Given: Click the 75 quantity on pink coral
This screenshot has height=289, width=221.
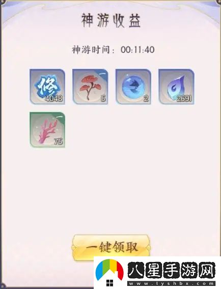Looking at the screenshot, I should point(58,141).
